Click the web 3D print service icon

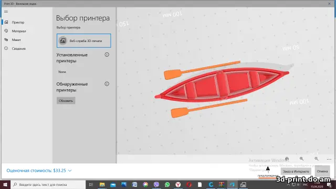pos(63,41)
